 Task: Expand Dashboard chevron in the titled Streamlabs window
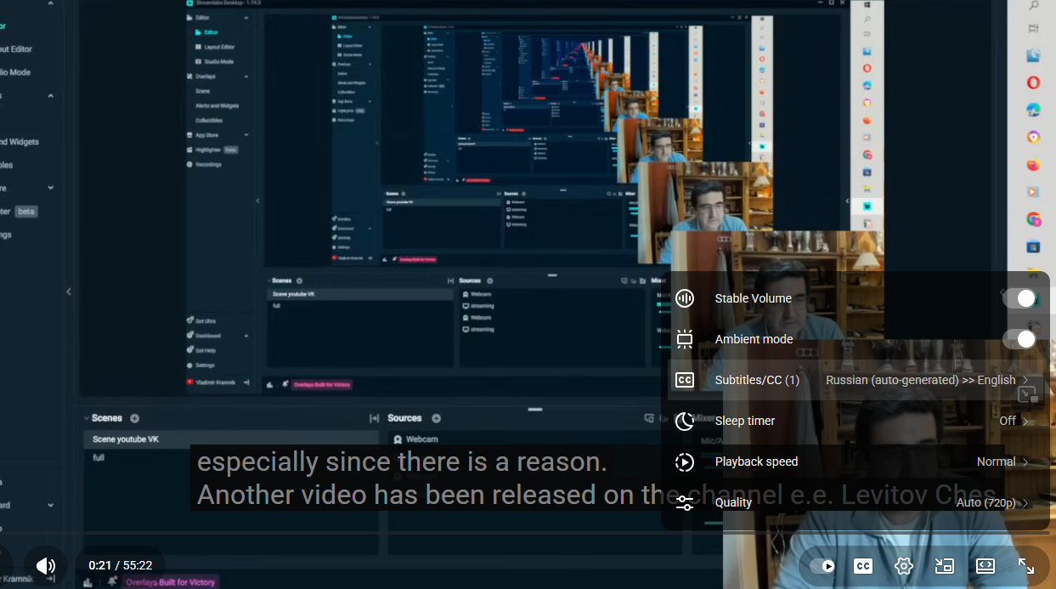[x=246, y=336]
